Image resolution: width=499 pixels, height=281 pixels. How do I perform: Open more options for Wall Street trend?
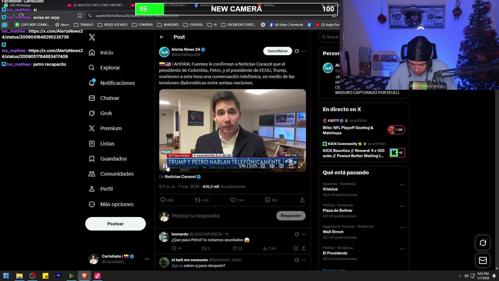(x=402, y=228)
